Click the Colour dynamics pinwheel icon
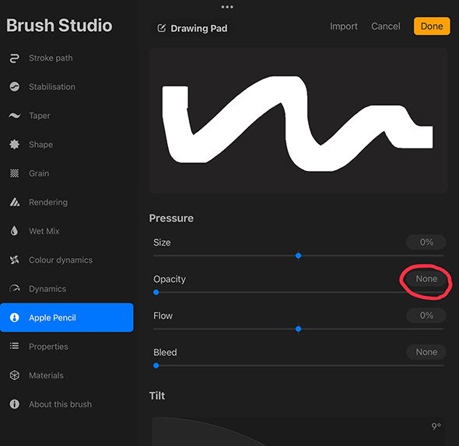Screen dimensions: 459x446 [14, 260]
